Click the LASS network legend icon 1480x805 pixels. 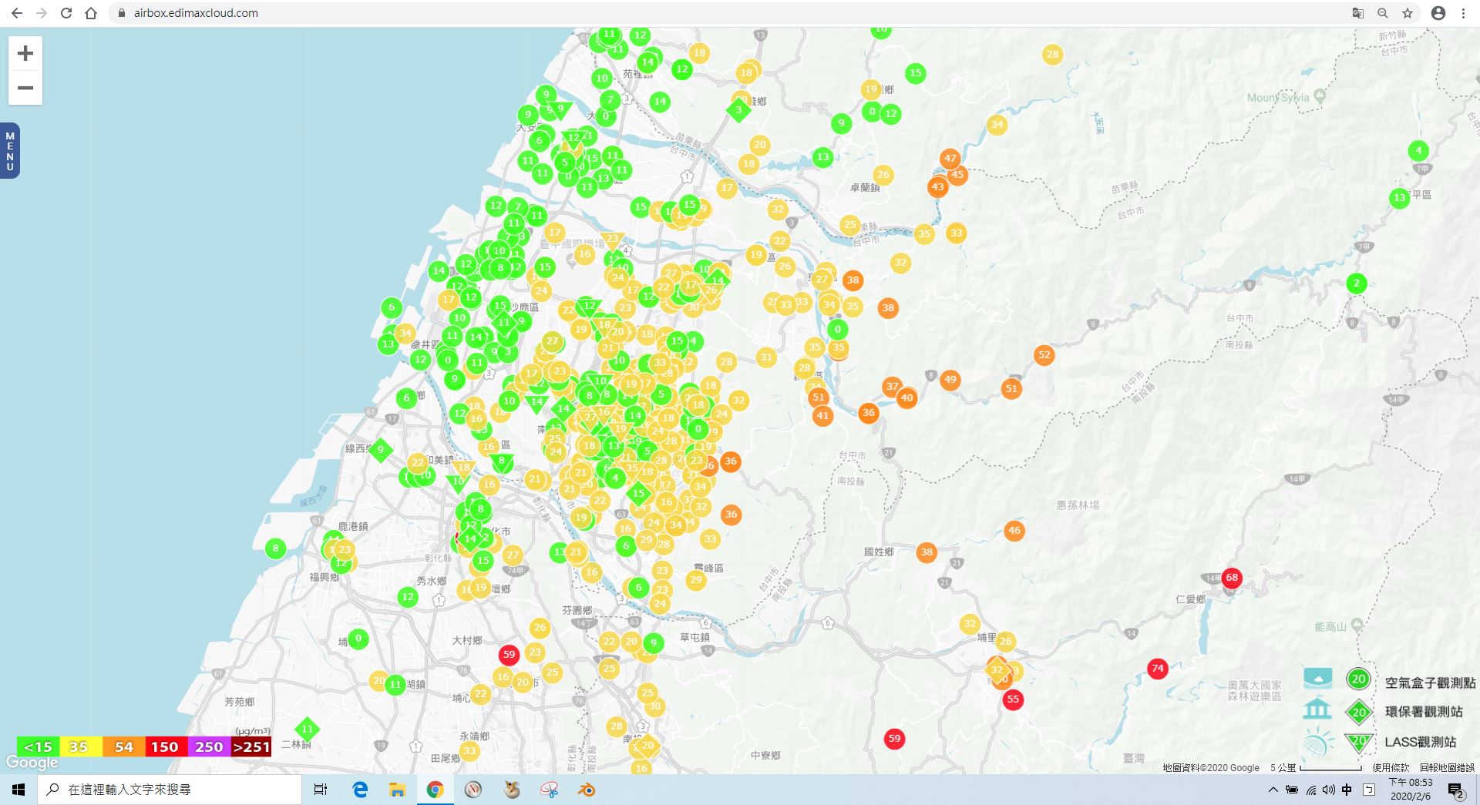[1318, 743]
